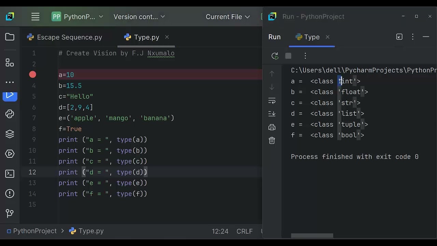
Task: Clear all console output with trash icon
Action: (x=272, y=141)
